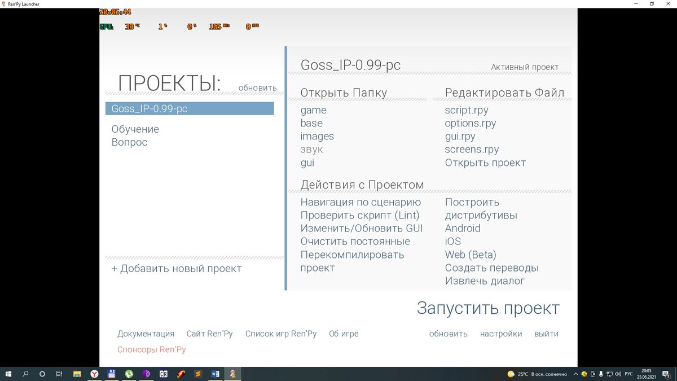Open notification center icon
The width and height of the screenshot is (677, 381).
667,374
